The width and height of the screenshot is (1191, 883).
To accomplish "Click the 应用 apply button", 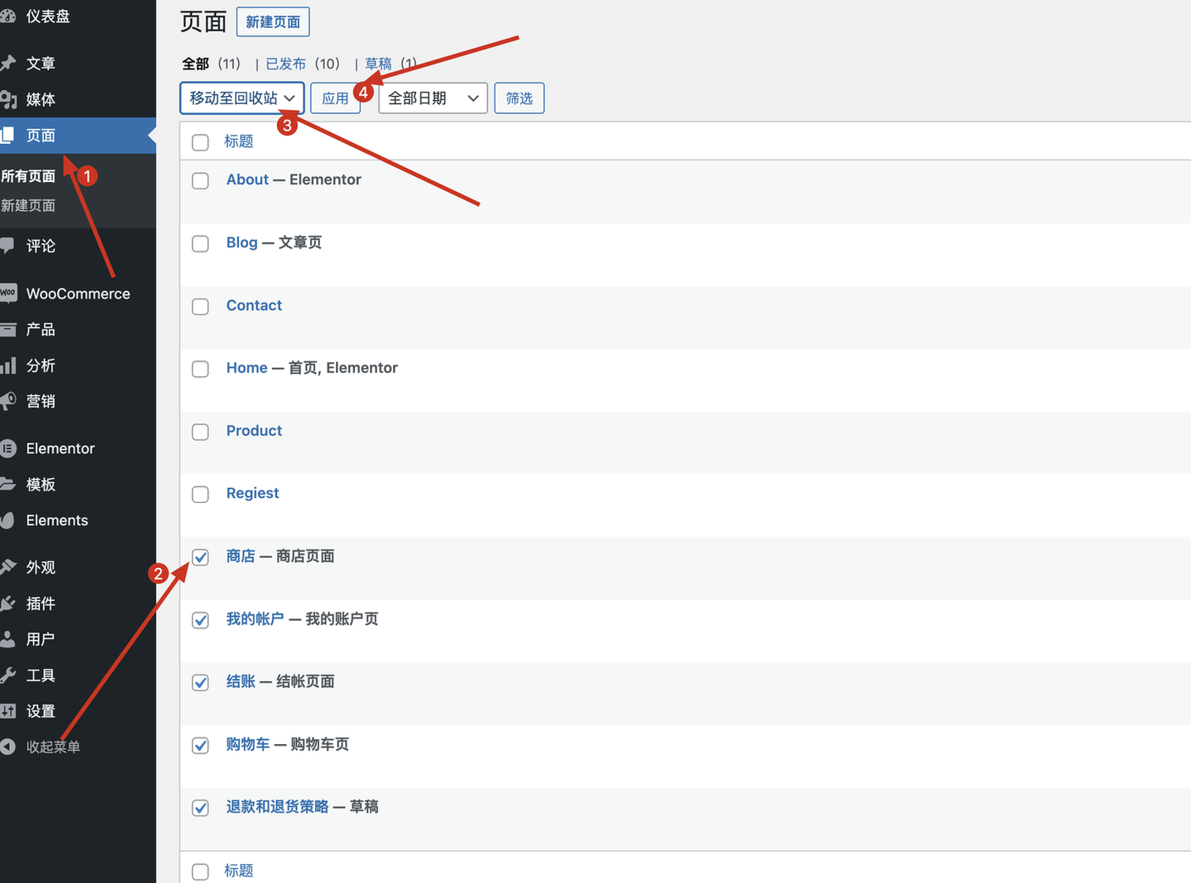I will click(335, 98).
